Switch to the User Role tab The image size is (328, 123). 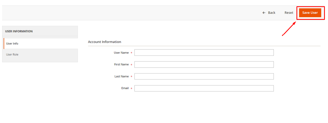(x=41, y=54)
